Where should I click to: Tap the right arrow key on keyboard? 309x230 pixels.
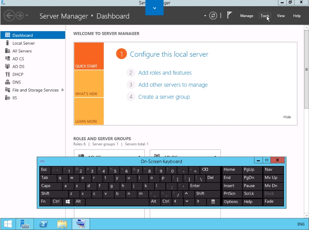pyautogui.click(x=200, y=202)
